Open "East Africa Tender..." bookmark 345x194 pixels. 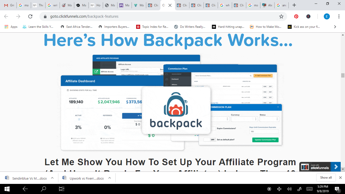click(77, 27)
